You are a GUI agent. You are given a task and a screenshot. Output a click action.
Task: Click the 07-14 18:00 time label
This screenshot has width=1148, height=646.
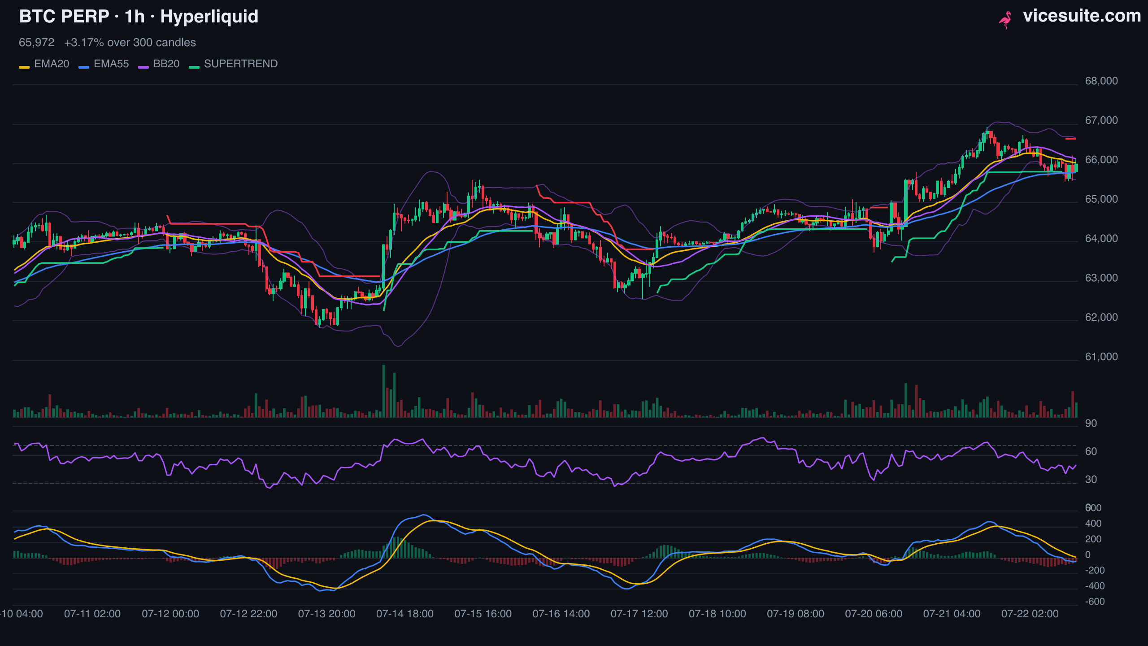pyautogui.click(x=405, y=614)
